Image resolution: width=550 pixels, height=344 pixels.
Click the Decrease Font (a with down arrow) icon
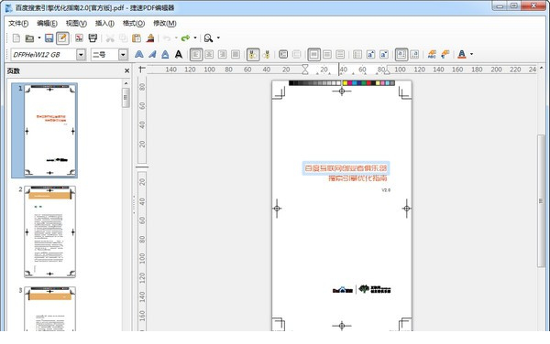click(384, 54)
